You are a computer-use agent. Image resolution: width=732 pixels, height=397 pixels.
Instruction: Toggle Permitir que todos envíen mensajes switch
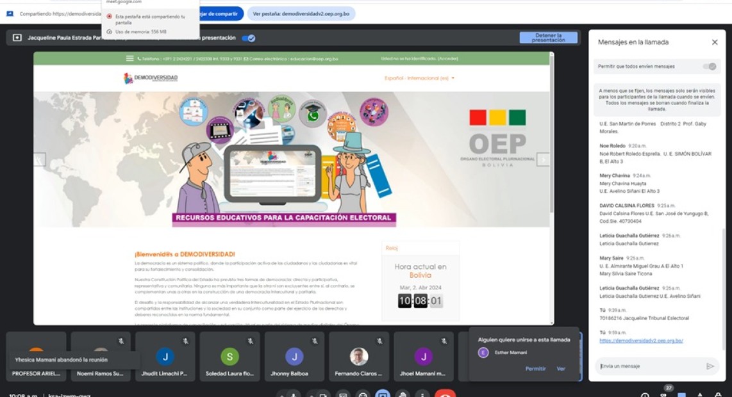709,67
